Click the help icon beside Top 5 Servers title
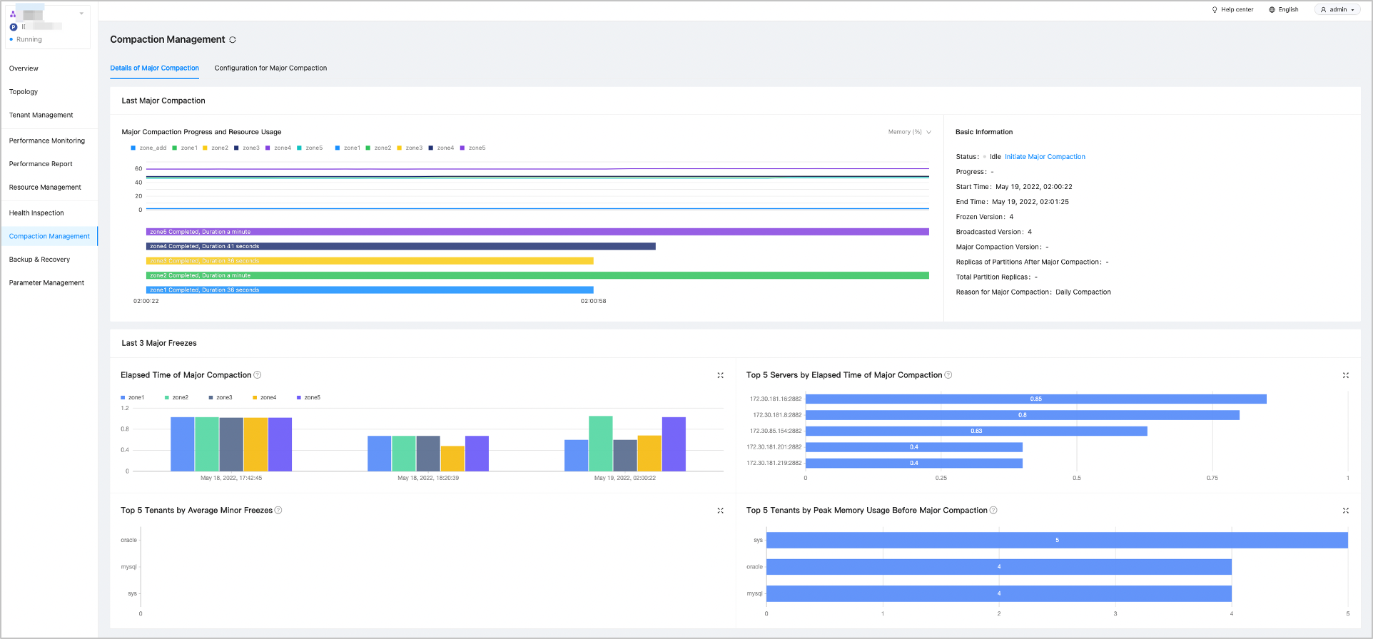This screenshot has width=1373, height=639. [948, 375]
